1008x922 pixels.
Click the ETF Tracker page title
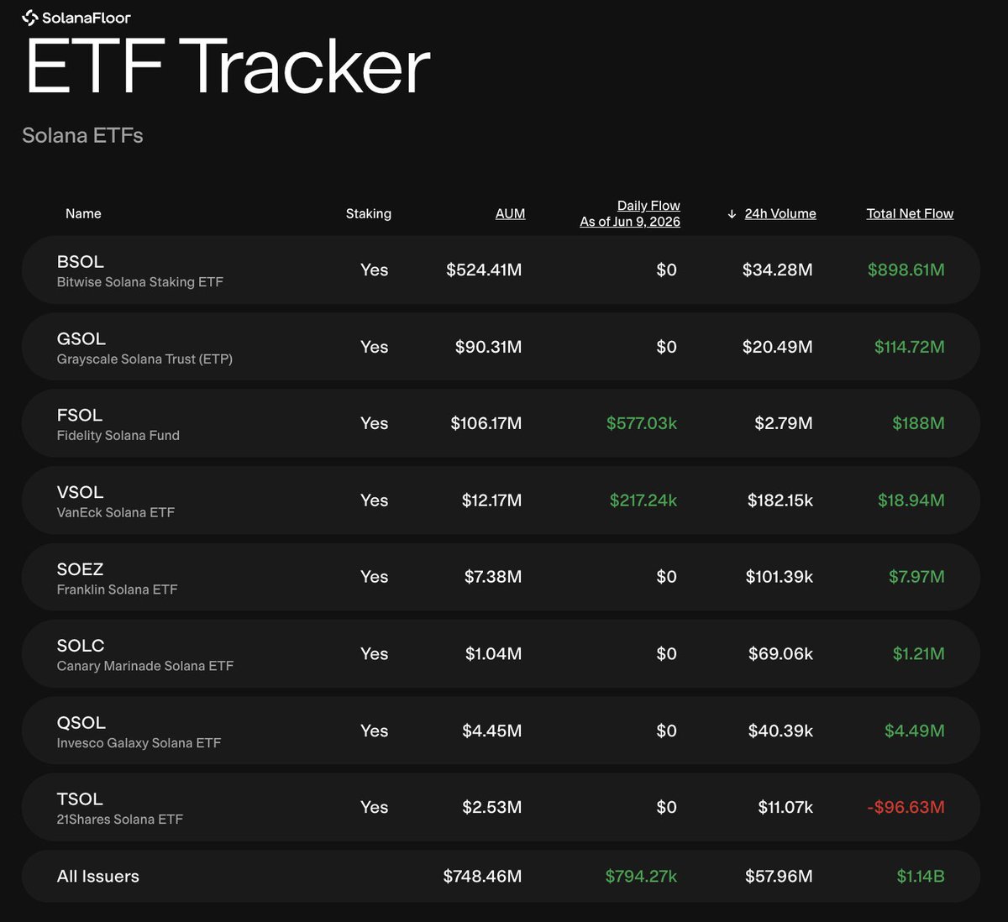click(228, 67)
